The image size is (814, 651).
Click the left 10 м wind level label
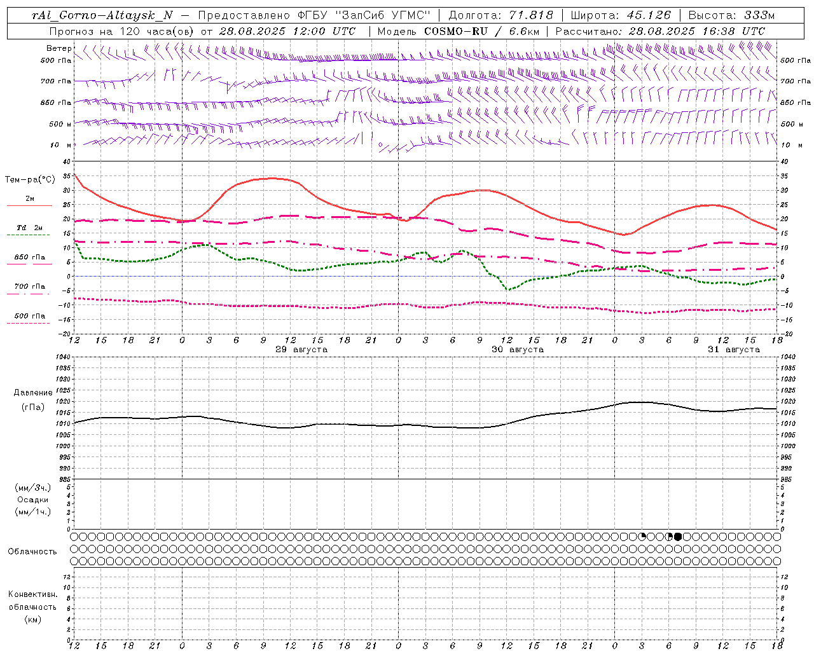[x=60, y=145]
